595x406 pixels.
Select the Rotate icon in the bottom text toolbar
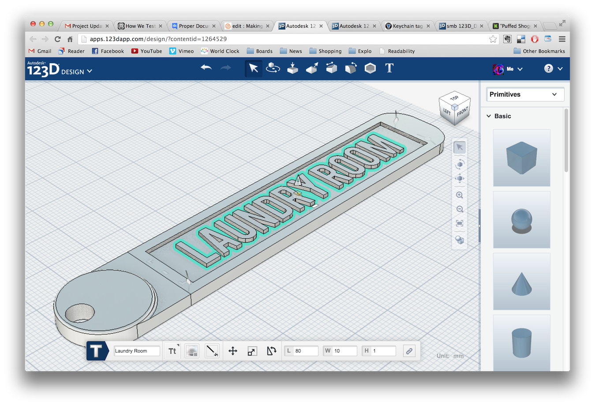(x=271, y=350)
